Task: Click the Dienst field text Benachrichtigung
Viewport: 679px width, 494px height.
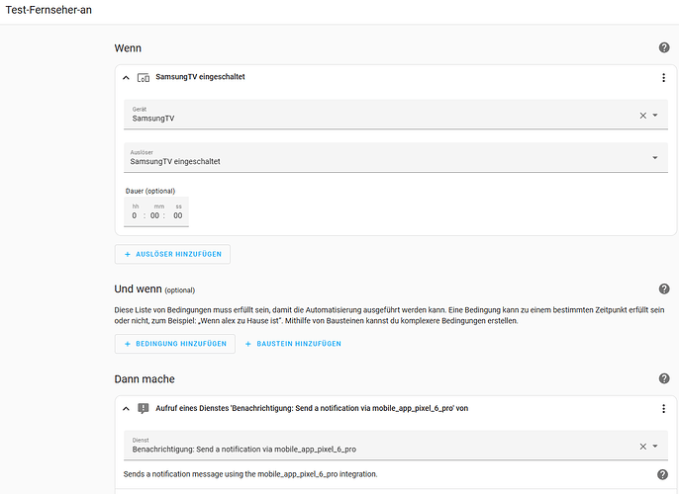Action: [x=244, y=450]
